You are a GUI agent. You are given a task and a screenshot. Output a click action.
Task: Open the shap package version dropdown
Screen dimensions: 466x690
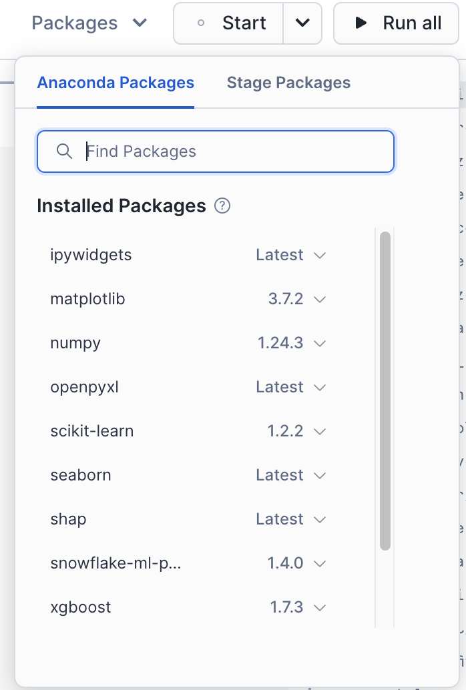tap(319, 519)
